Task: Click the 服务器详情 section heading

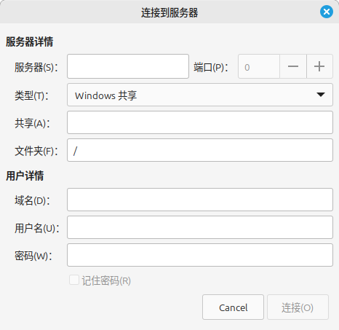Action: click(29, 42)
